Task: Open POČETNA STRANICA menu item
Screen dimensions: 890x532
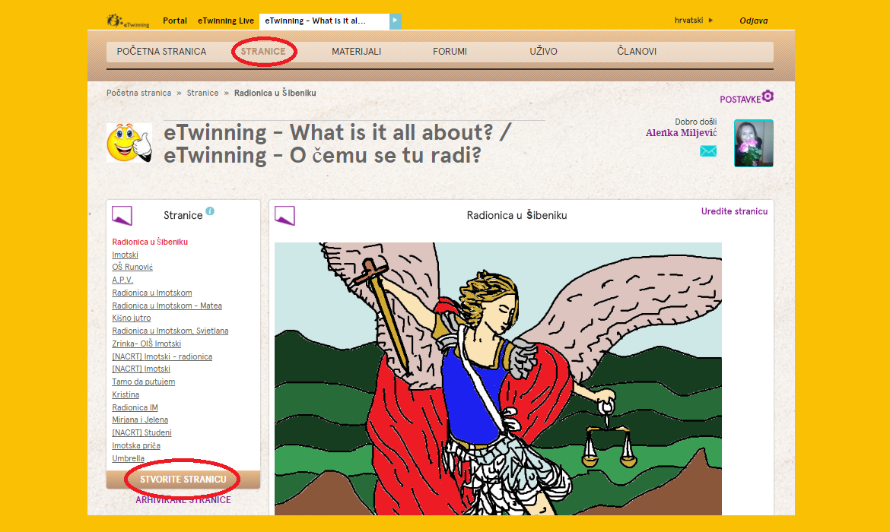Action: (x=161, y=51)
